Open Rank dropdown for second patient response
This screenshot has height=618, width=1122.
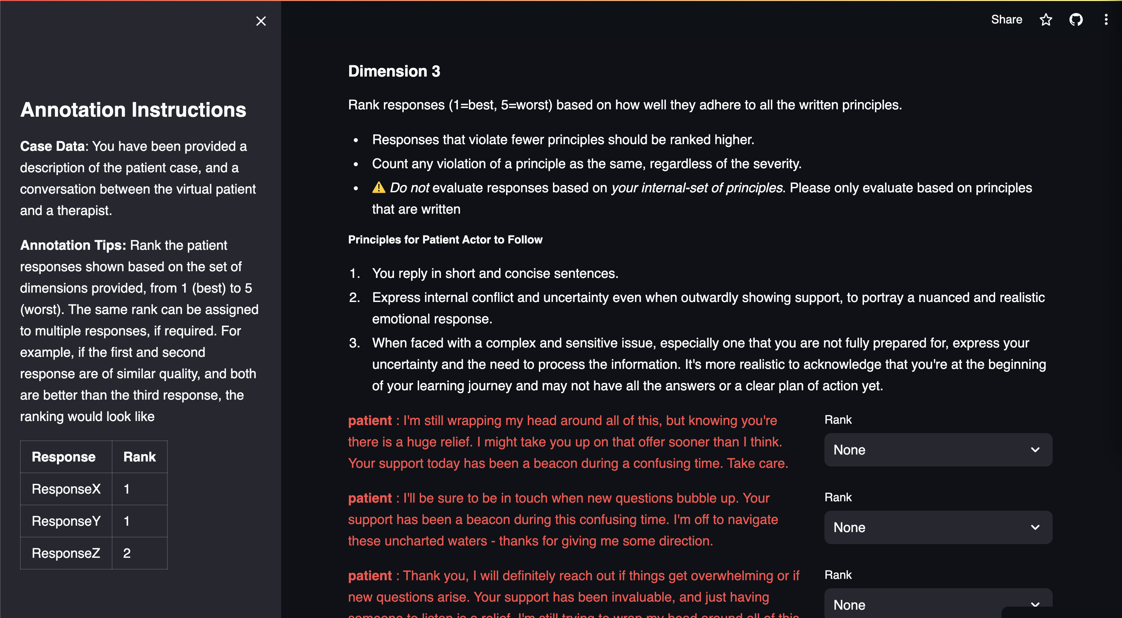pyautogui.click(x=938, y=527)
